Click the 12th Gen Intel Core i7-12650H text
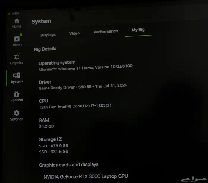Screen dimensions: 208x183 point(75,106)
